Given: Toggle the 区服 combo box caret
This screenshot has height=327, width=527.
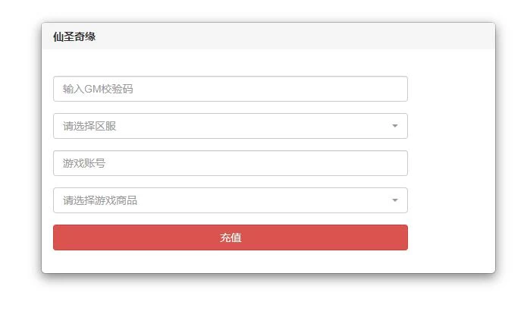Looking at the screenshot, I should click(x=394, y=126).
